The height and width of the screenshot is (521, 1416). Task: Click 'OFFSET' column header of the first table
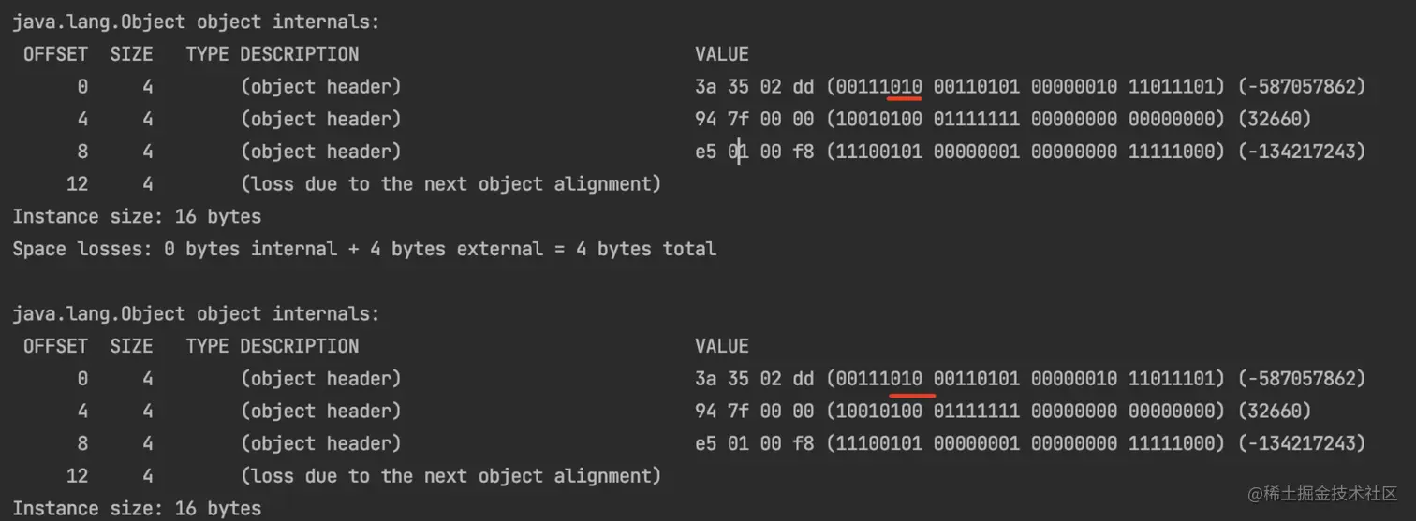click(x=55, y=54)
